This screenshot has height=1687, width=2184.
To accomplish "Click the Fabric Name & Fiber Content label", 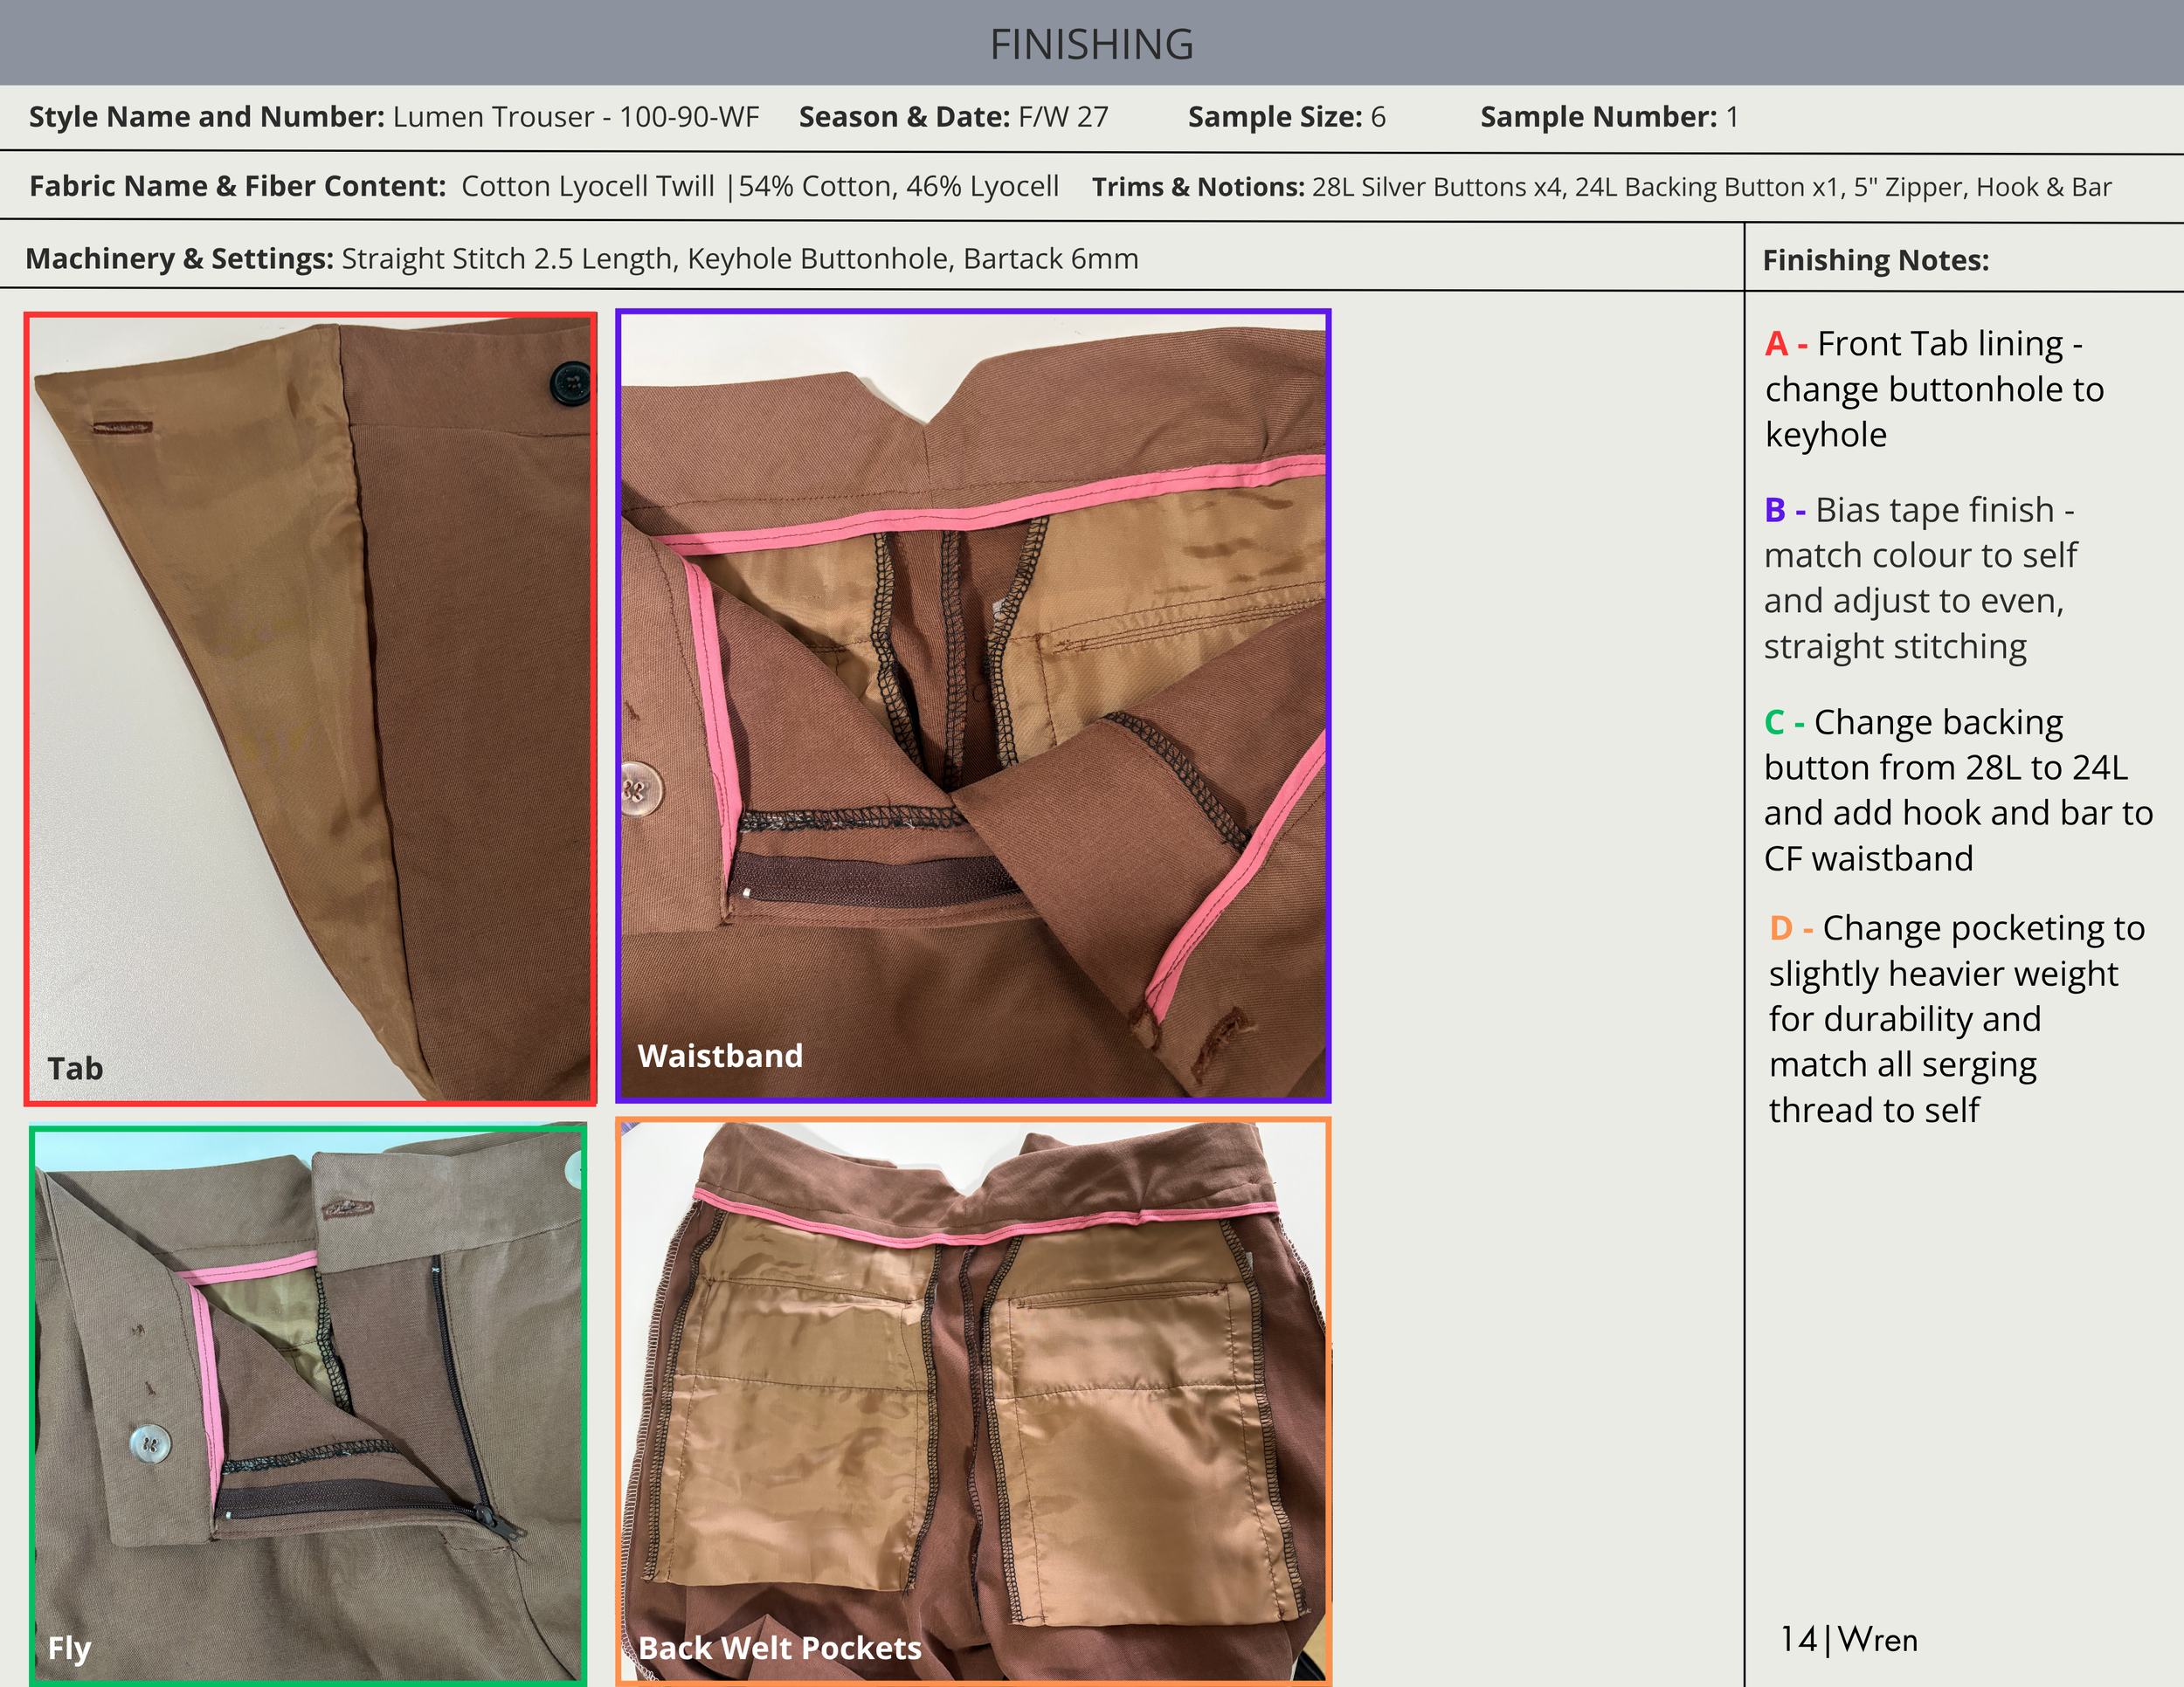I will pos(237,187).
